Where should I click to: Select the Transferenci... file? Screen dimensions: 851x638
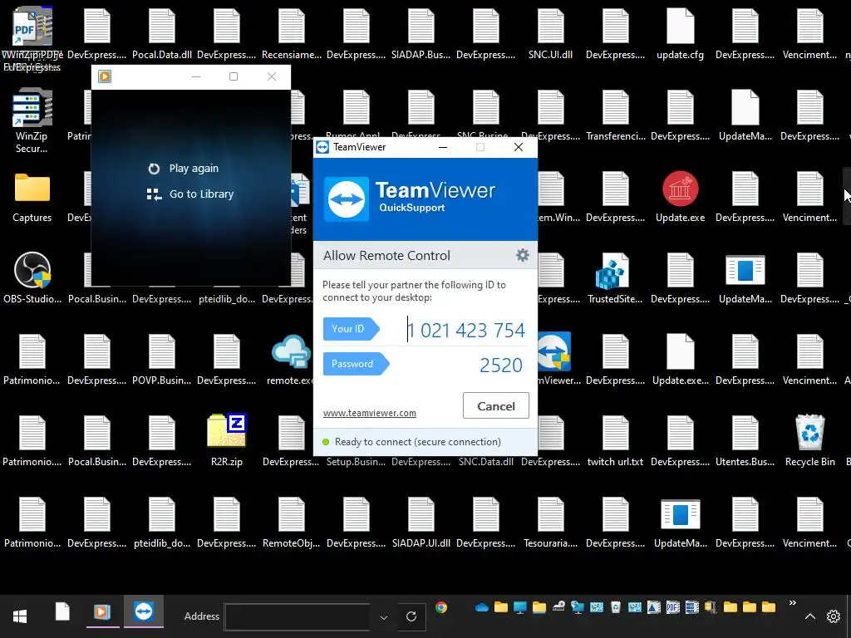pyautogui.click(x=616, y=115)
